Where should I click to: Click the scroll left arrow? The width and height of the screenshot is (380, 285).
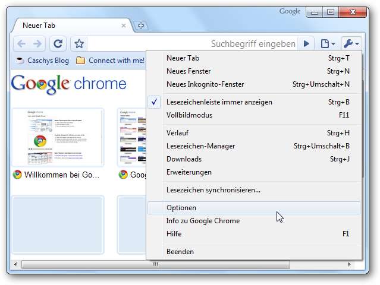tap(15, 264)
